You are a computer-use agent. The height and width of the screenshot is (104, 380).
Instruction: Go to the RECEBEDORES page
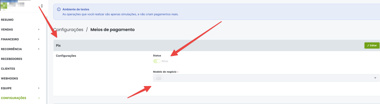(x=11, y=59)
